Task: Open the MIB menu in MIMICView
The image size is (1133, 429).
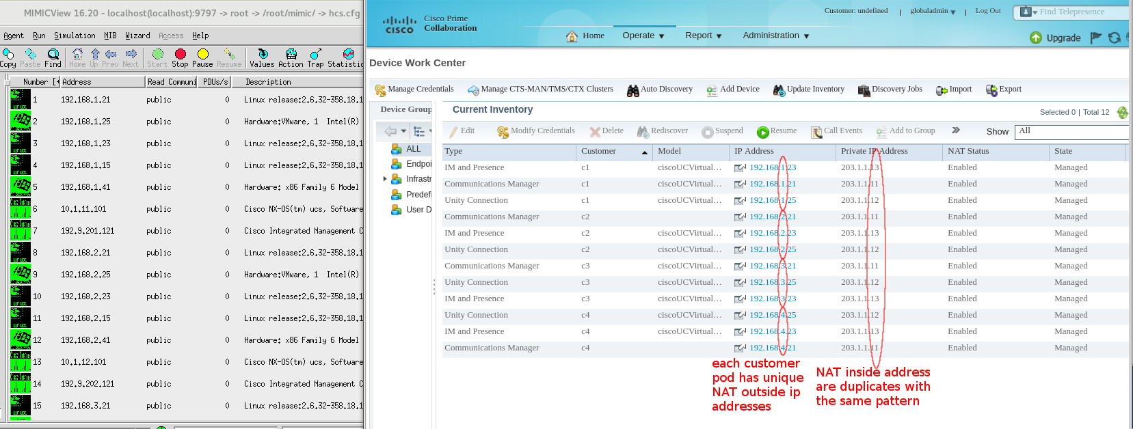Action: [110, 36]
